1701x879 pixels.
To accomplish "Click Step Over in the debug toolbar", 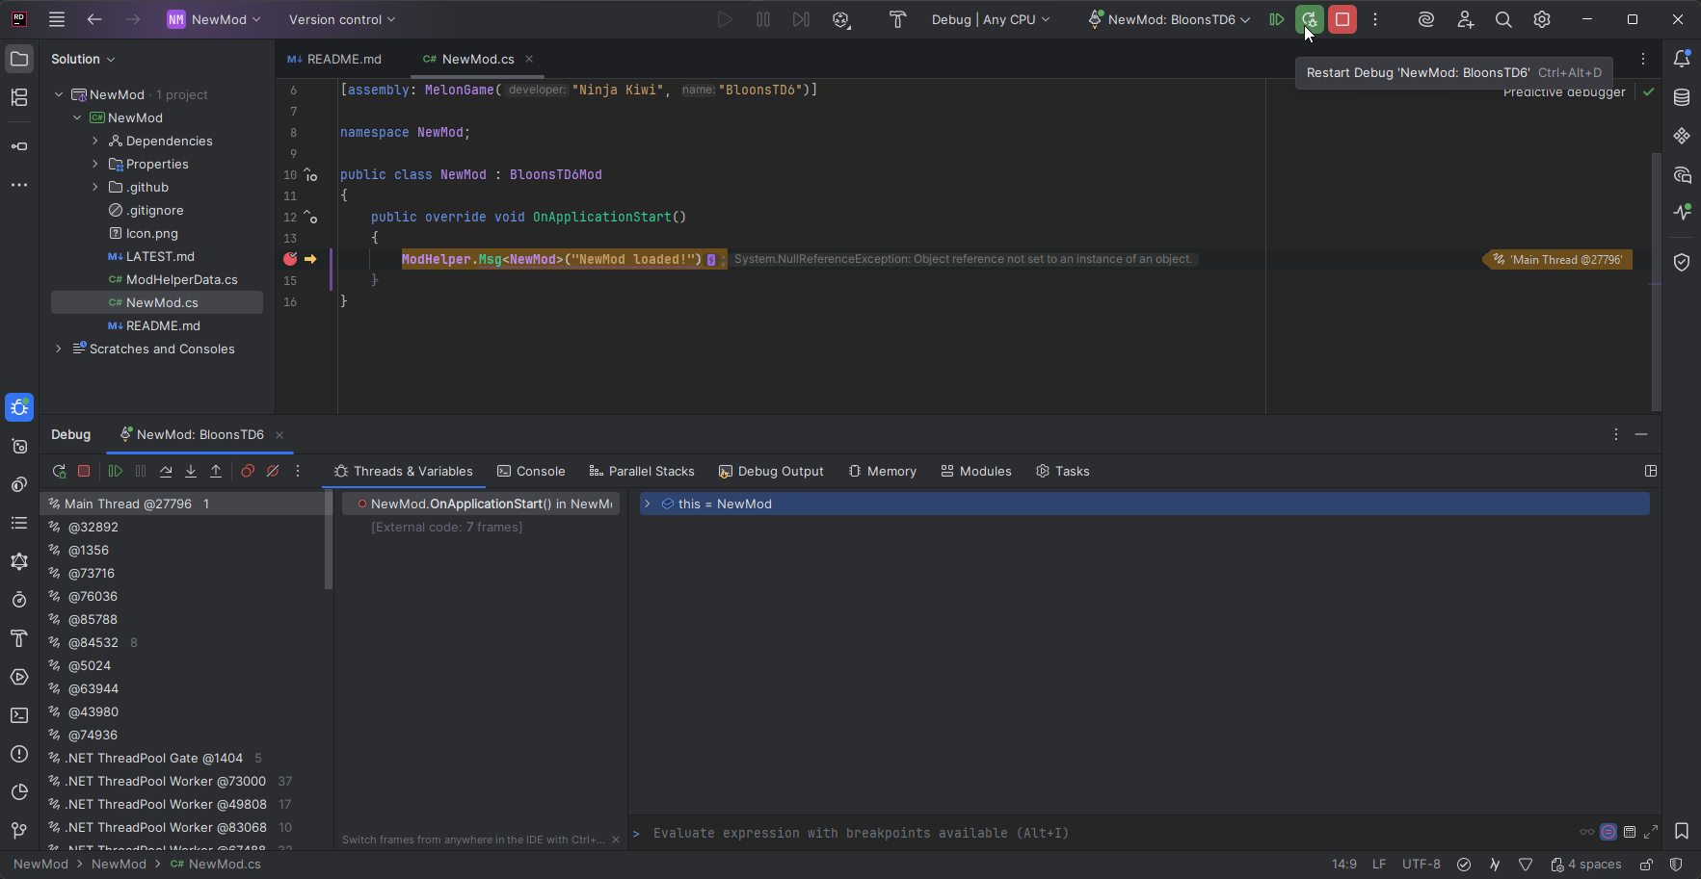I will point(166,471).
